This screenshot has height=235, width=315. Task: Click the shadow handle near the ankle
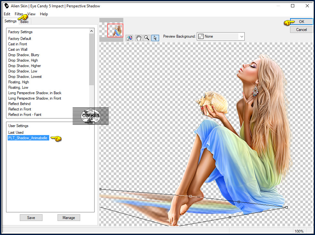[x=191, y=196]
